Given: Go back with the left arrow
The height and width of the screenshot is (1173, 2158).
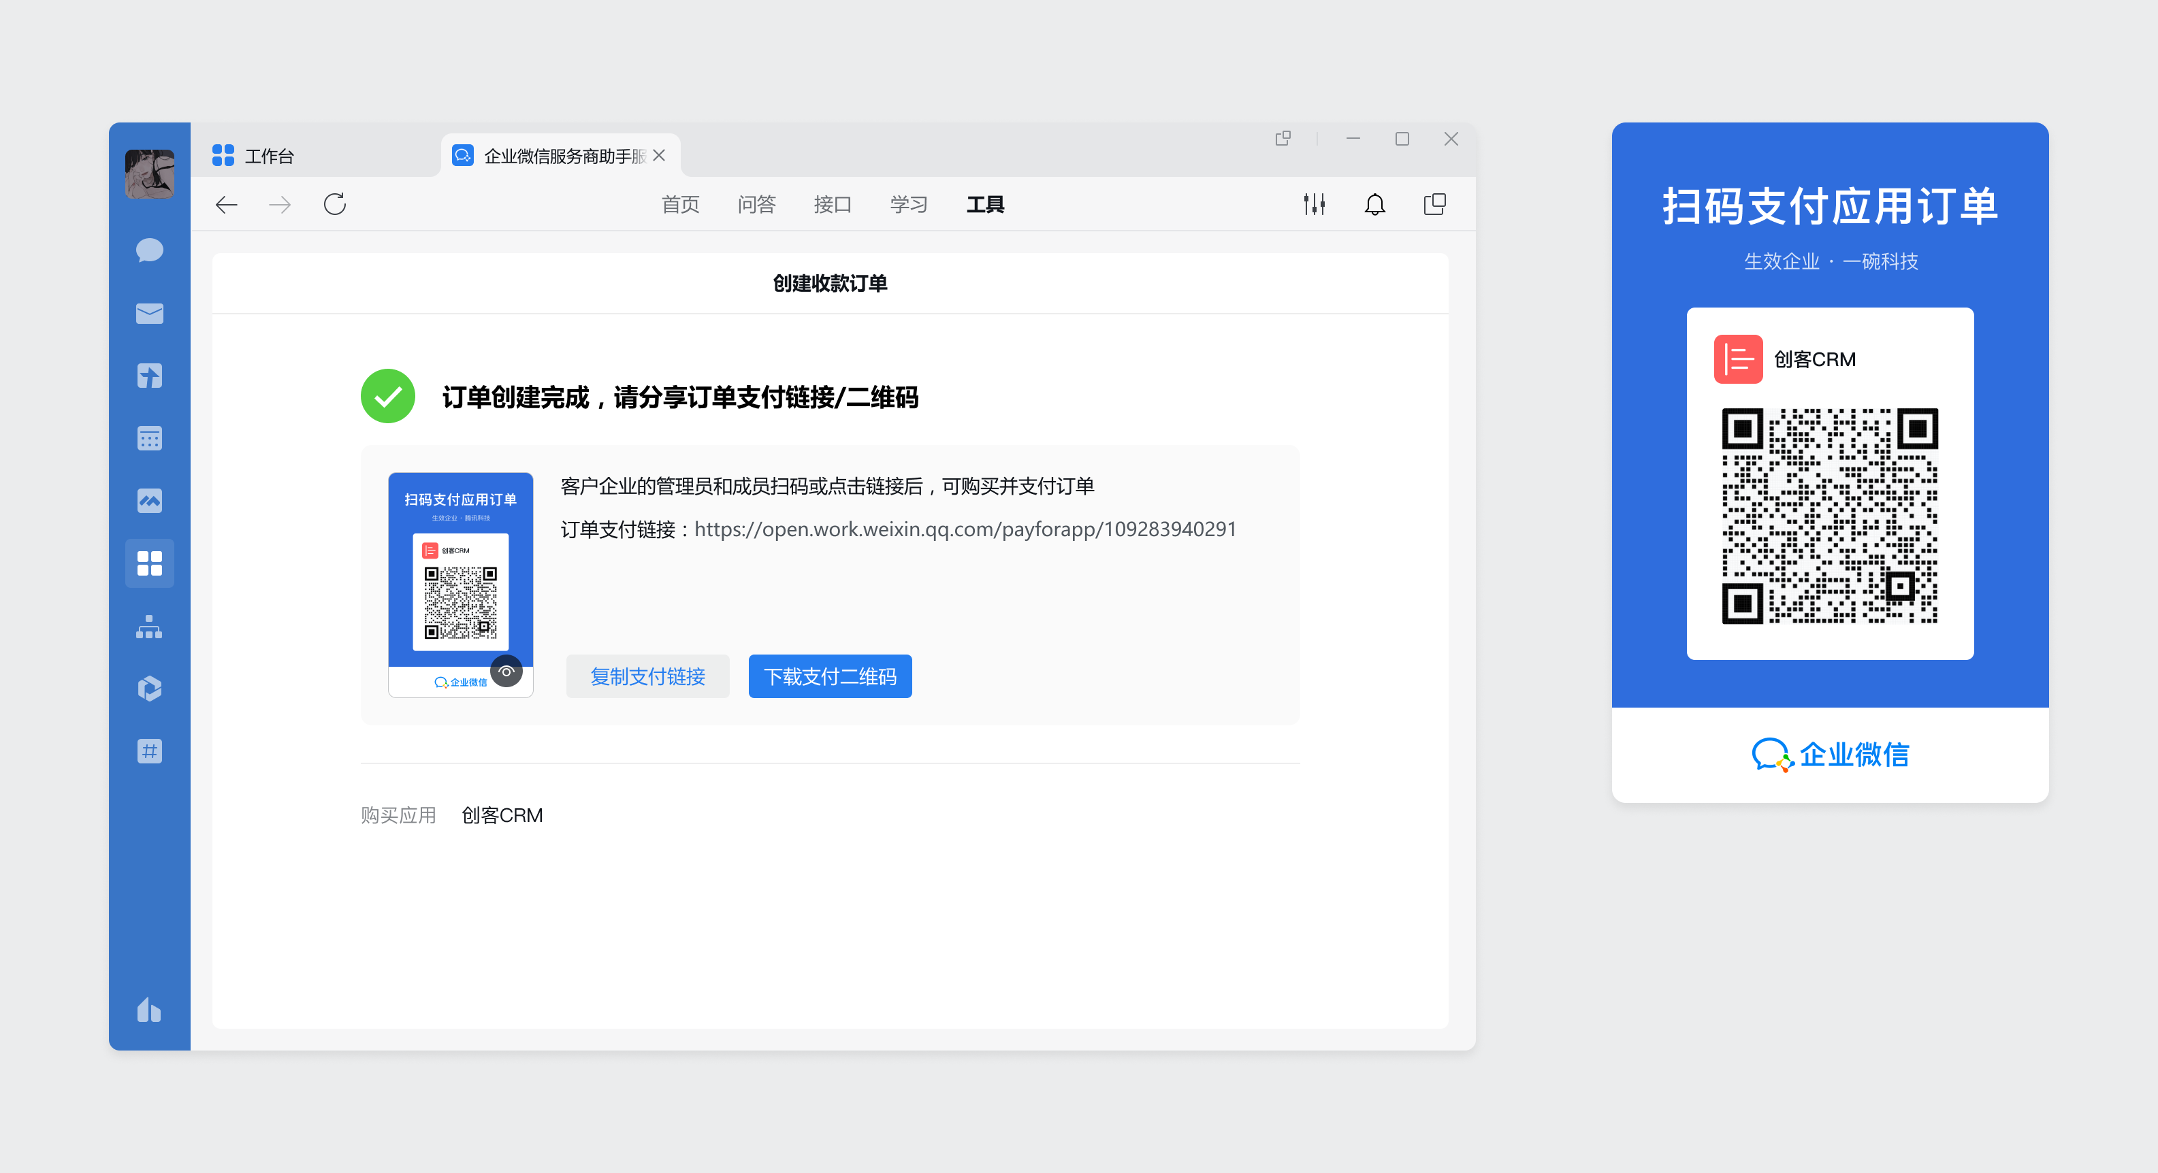Looking at the screenshot, I should pos(226,204).
